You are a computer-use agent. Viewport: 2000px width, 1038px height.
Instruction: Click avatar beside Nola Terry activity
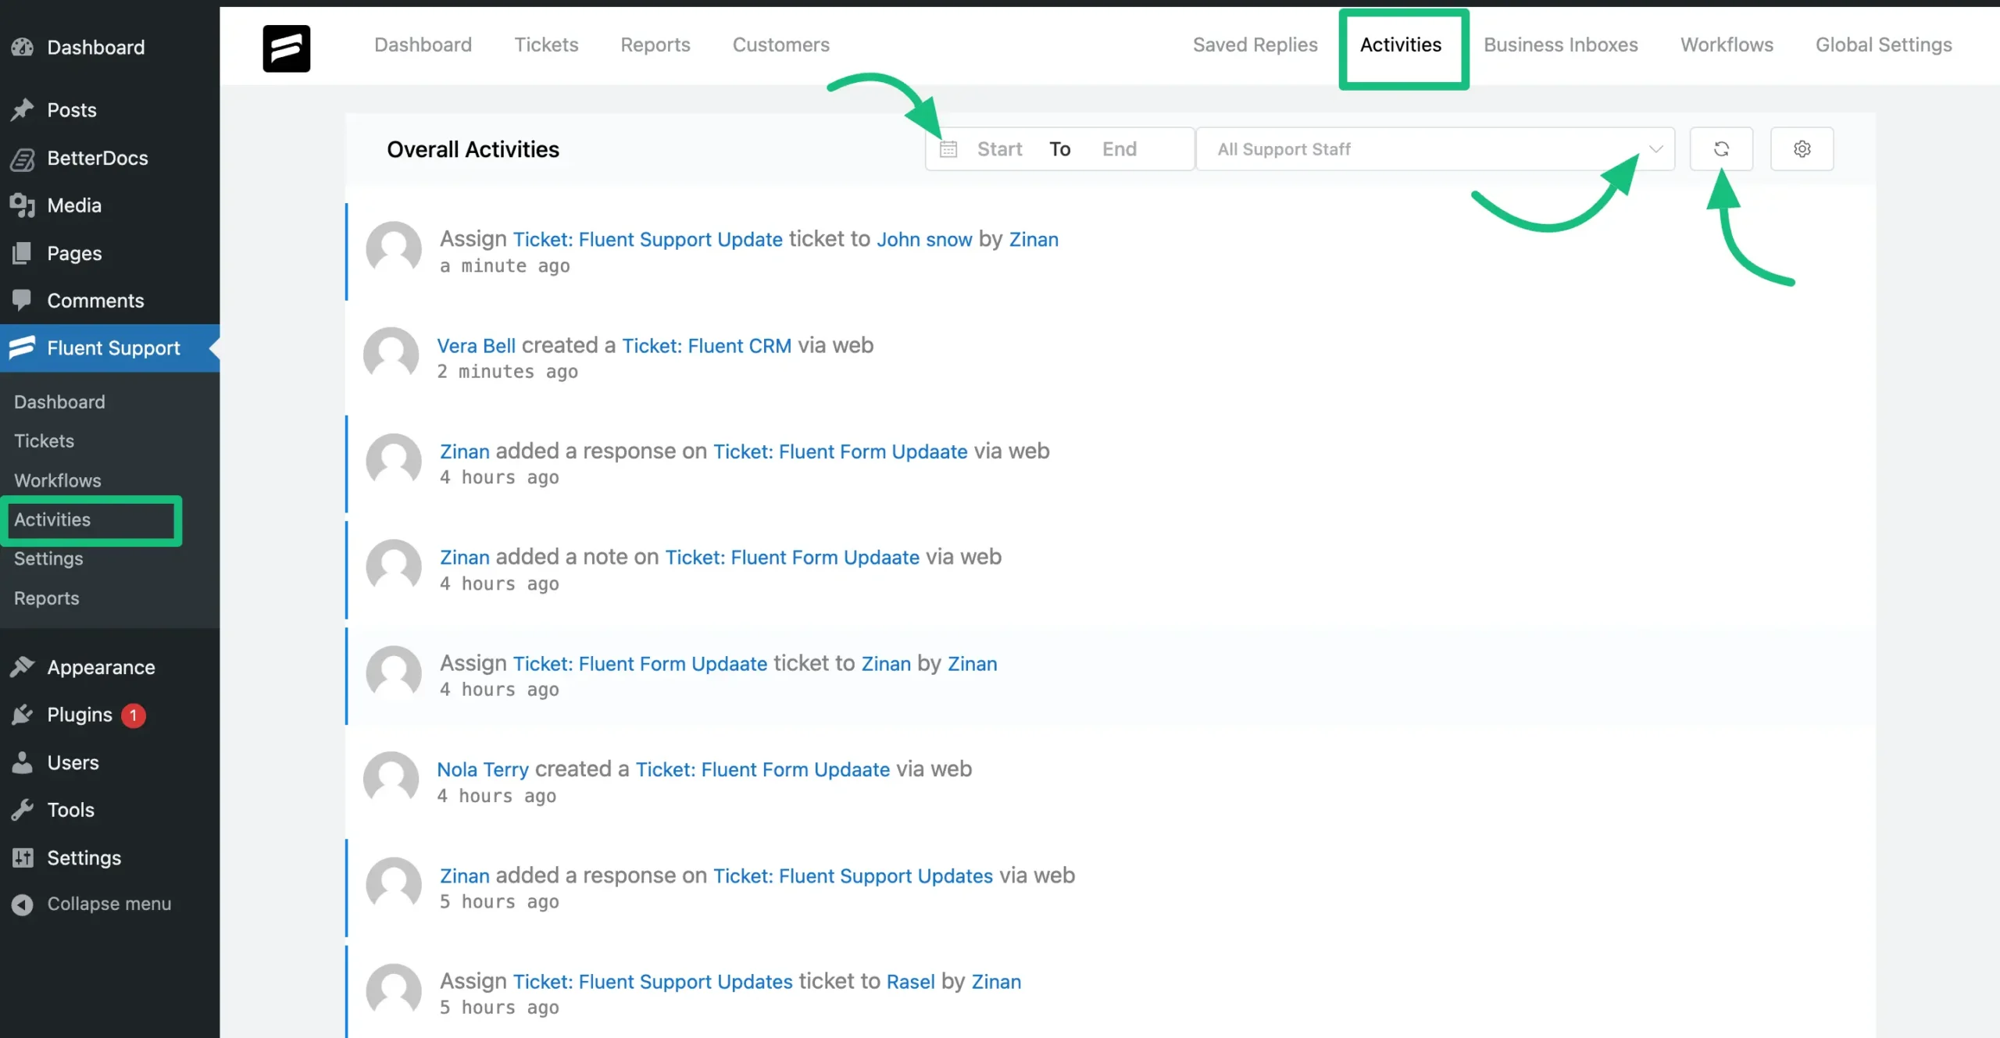[391, 779]
